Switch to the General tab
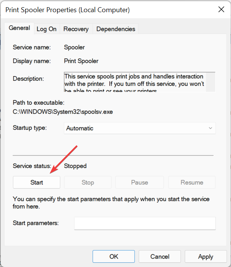 pos(19,28)
